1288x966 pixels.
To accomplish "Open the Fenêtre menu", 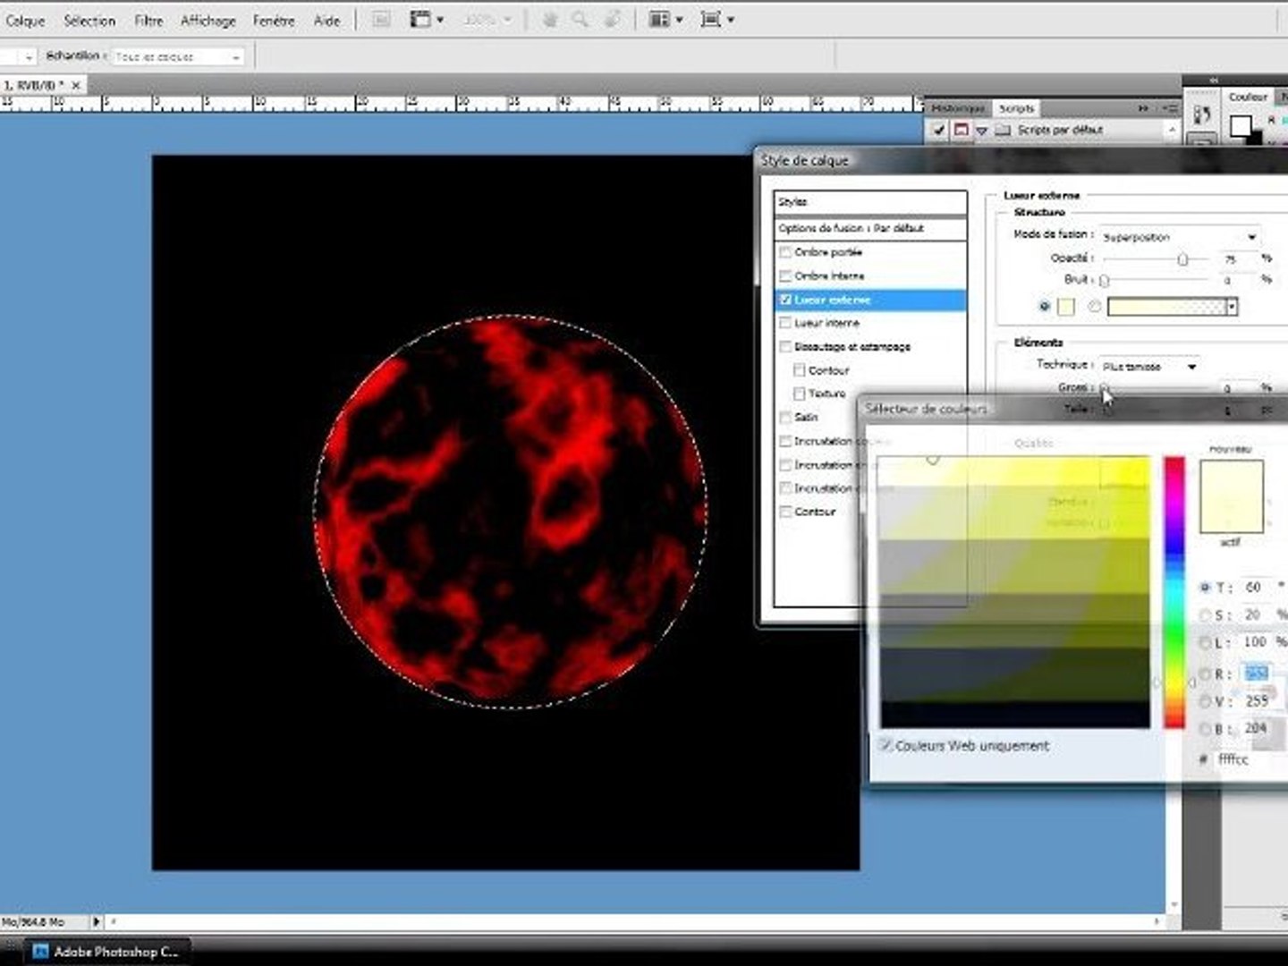I will (x=274, y=20).
